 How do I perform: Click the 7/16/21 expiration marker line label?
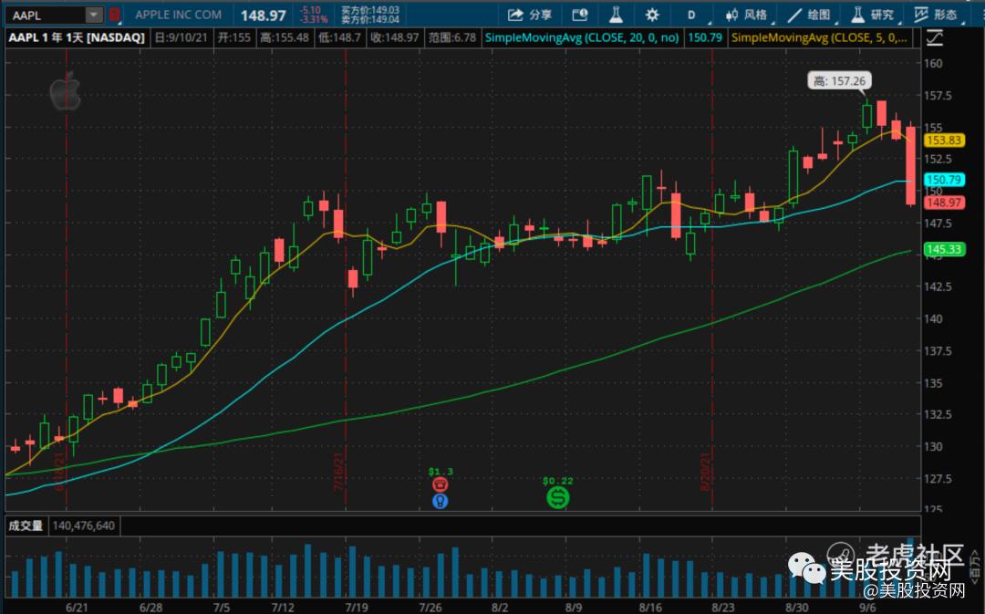[x=338, y=472]
